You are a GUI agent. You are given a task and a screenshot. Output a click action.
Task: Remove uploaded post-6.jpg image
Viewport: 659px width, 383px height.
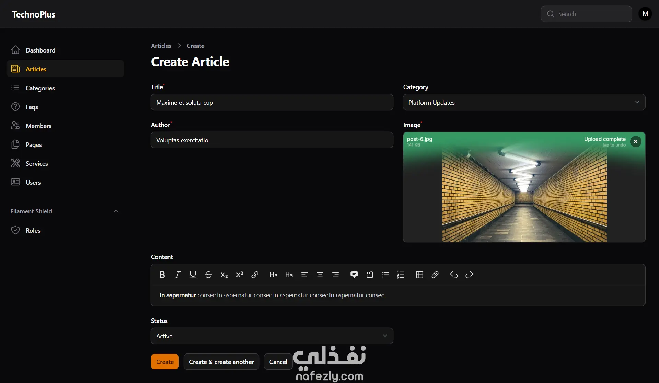636,141
